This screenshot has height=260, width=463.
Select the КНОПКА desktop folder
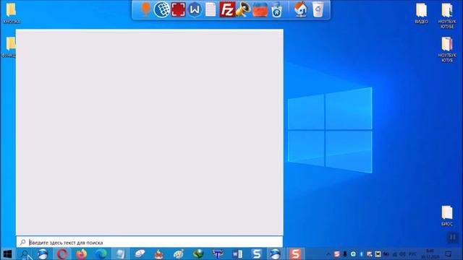[x=12, y=13]
